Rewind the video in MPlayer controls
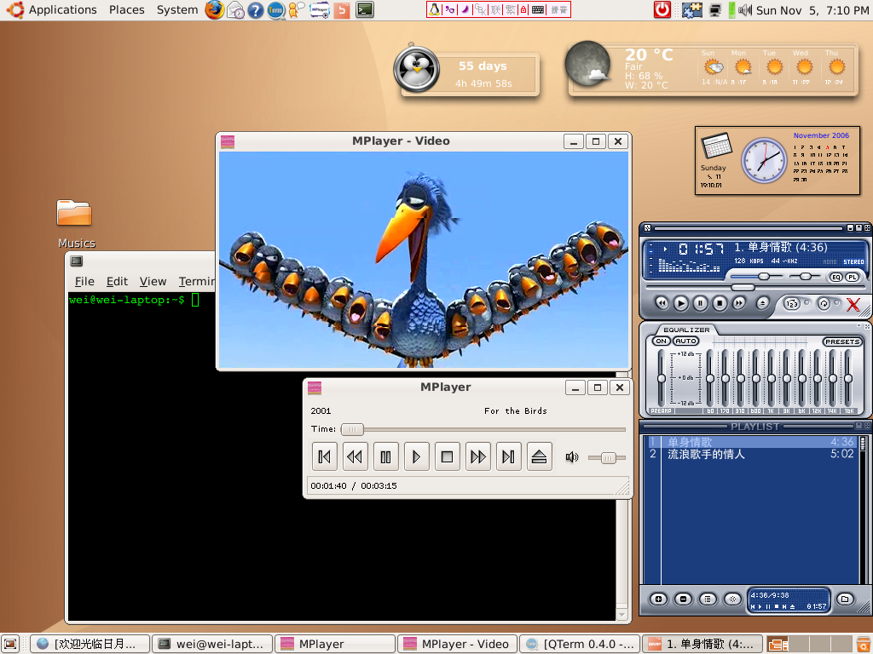 click(355, 456)
